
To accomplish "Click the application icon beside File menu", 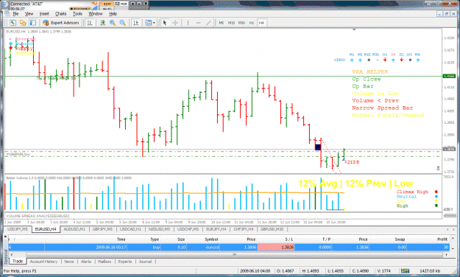I will (7, 14).
